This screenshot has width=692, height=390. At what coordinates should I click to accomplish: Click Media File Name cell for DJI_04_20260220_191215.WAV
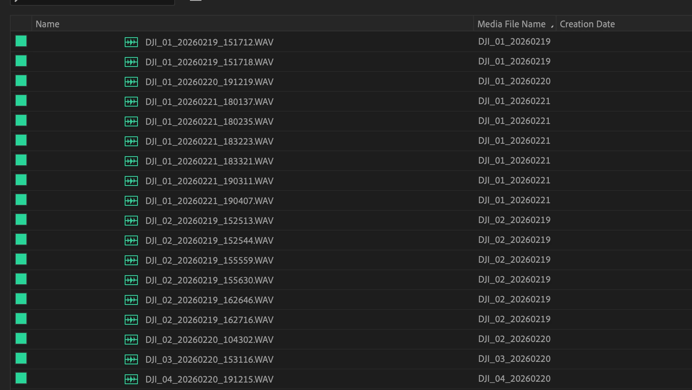pos(514,379)
